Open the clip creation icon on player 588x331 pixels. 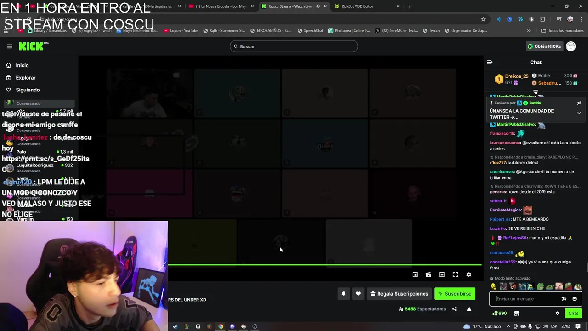[x=428, y=274]
